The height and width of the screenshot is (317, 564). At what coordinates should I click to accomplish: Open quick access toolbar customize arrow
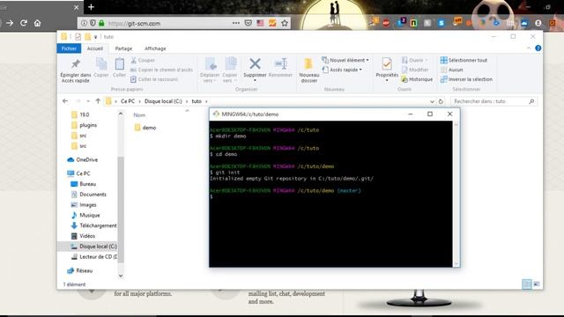tap(96, 37)
